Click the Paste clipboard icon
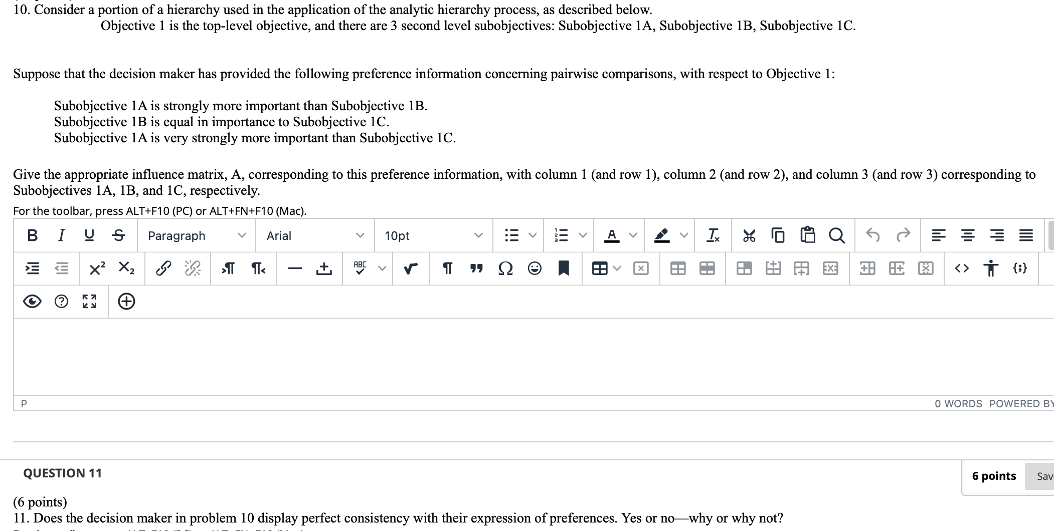Image resolution: width=1054 pixels, height=531 pixels. tap(807, 235)
